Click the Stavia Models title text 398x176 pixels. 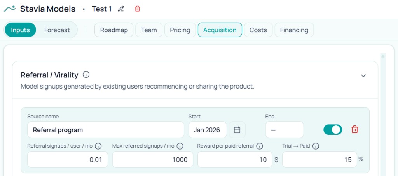click(48, 9)
